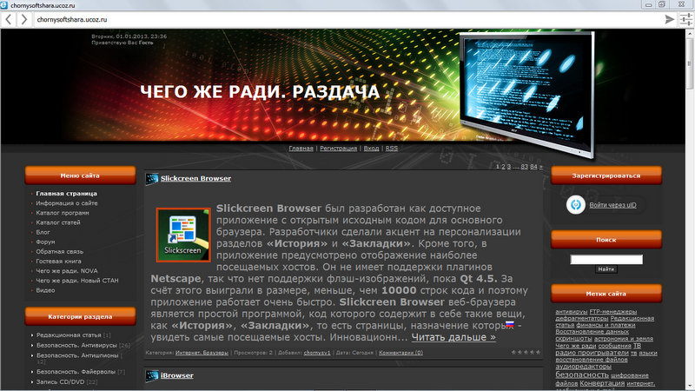Click the site favicon in the title bar

click(x=4, y=5)
